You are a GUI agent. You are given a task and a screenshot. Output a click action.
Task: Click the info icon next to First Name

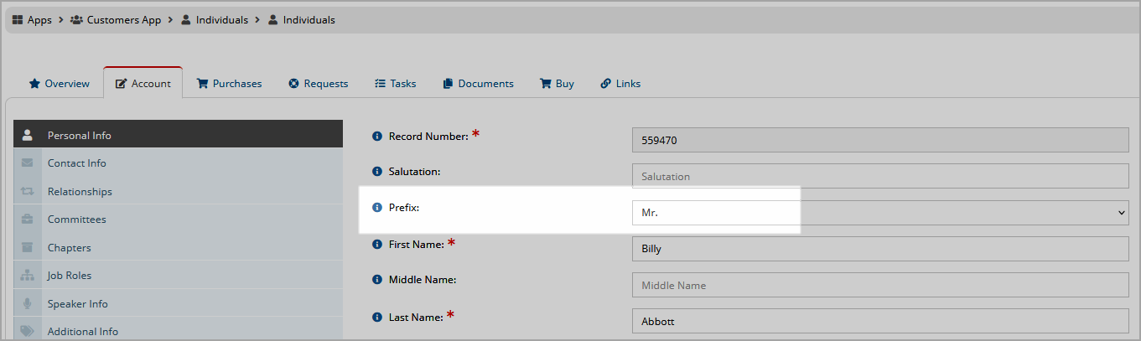point(377,245)
